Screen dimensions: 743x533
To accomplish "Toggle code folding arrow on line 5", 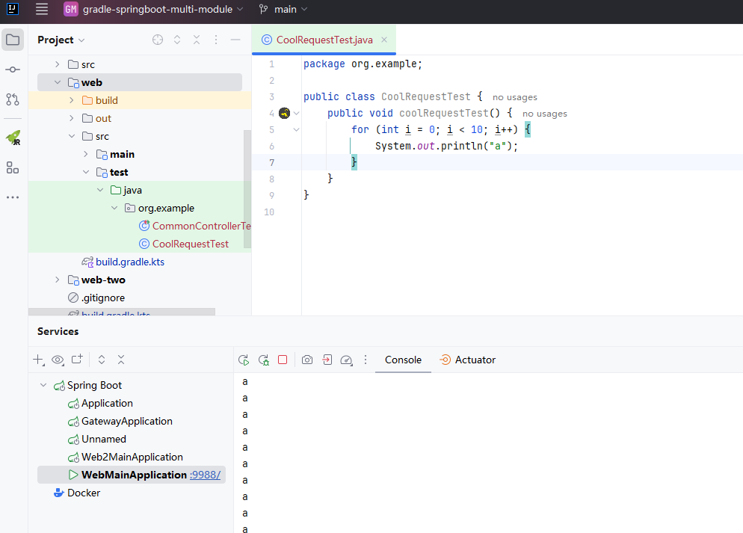I will point(296,130).
